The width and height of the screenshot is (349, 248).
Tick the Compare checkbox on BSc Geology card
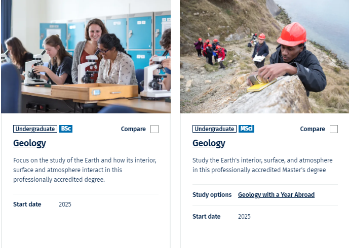click(x=154, y=129)
